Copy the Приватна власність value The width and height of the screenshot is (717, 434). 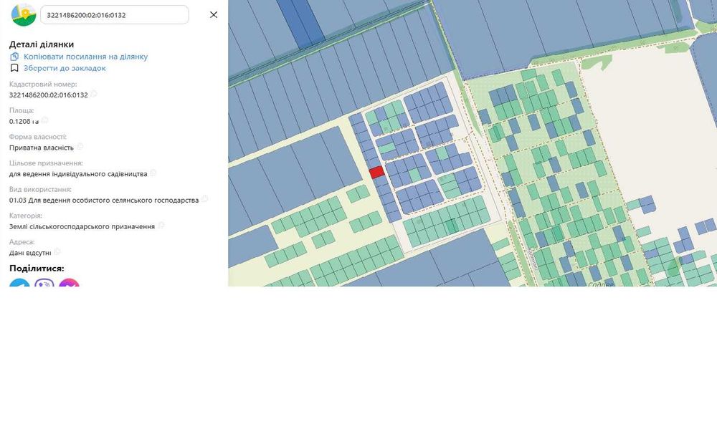click(x=80, y=147)
